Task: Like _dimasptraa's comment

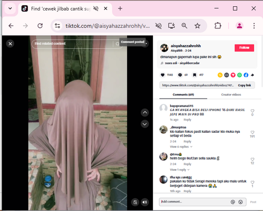Action: pos(252,132)
